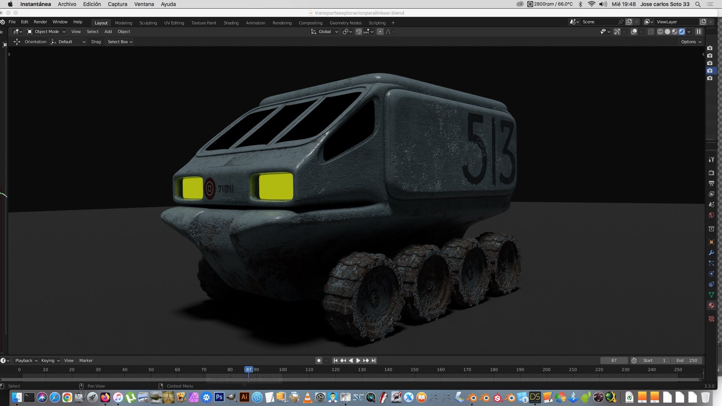Screen dimensions: 722x406
Task: Jump to the timeline end frame
Action: [x=373, y=361]
